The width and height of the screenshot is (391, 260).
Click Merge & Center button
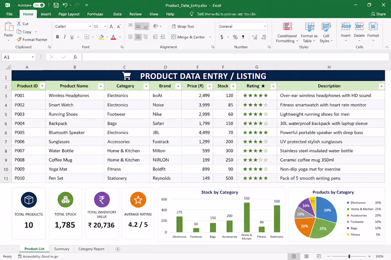[x=188, y=37]
